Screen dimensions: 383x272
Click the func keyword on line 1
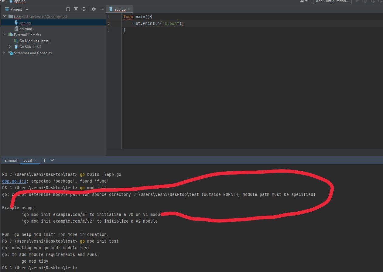pos(128,17)
